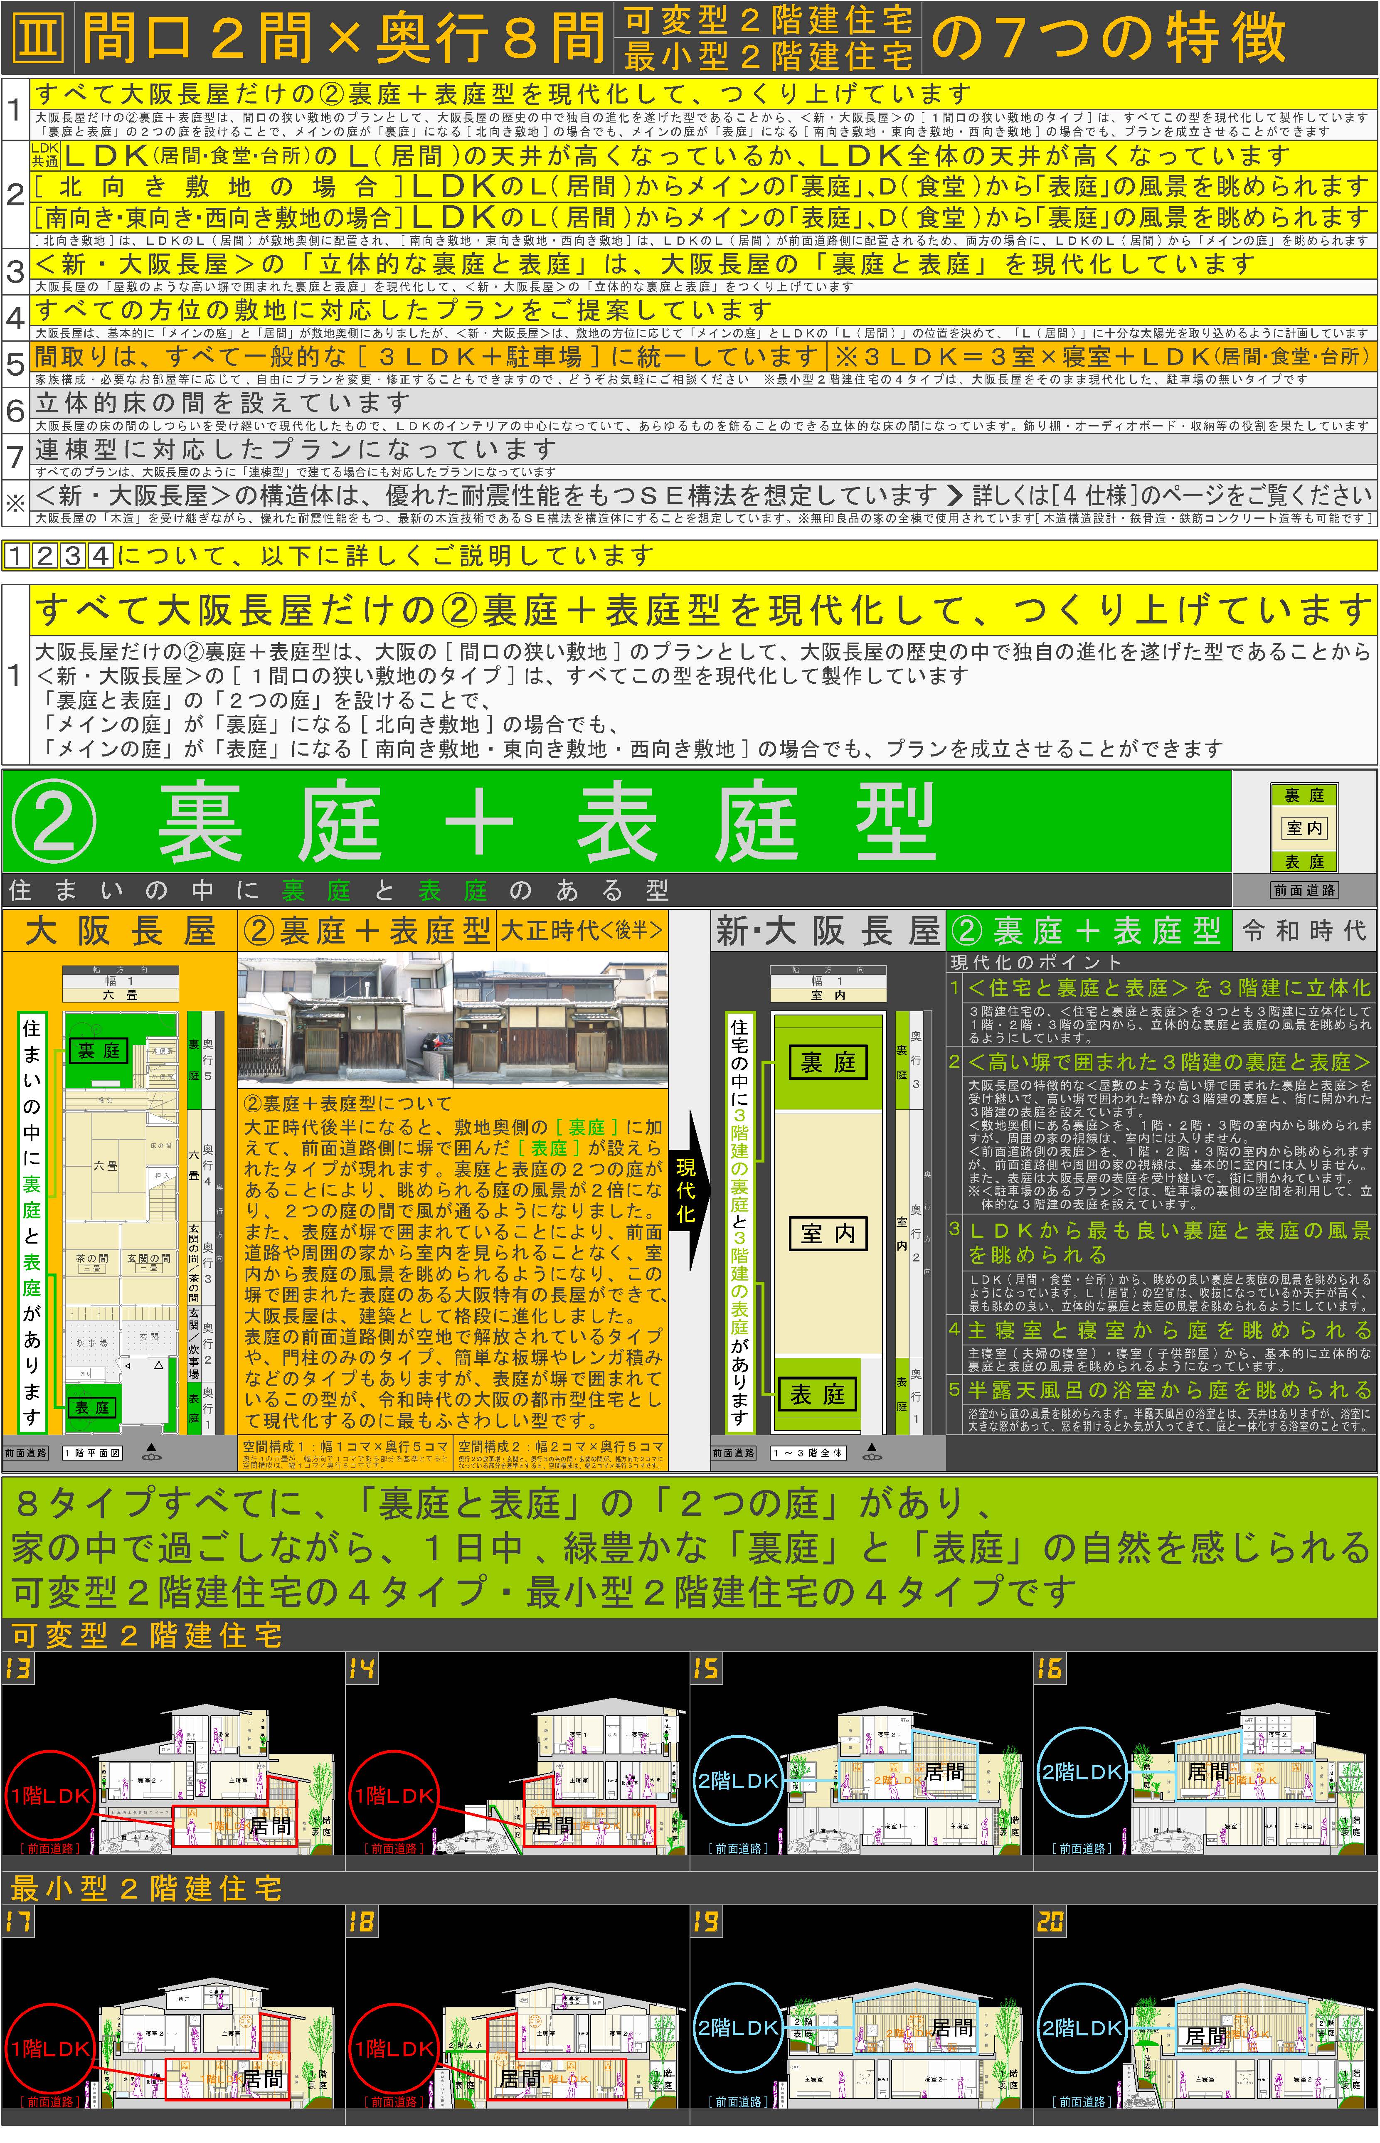The height and width of the screenshot is (2143, 1380).
Task: Open the left photo of the old Osaka nagaya
Action: click(x=345, y=1020)
